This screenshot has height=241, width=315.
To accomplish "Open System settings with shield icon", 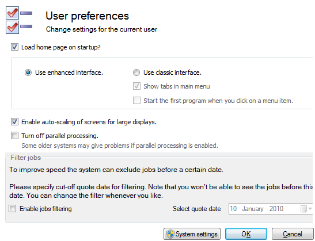I will 192,234.
